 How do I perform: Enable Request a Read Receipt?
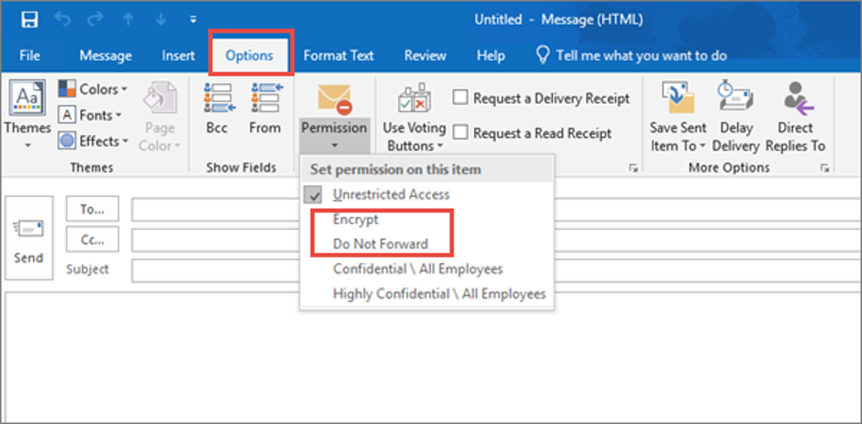click(460, 132)
